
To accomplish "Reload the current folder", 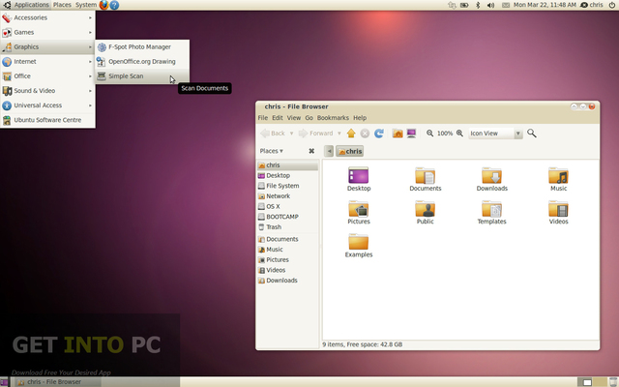I will (378, 134).
